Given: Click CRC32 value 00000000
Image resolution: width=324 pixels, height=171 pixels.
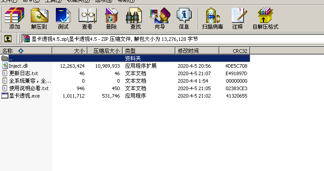Looking at the screenshot, I should [237, 81].
